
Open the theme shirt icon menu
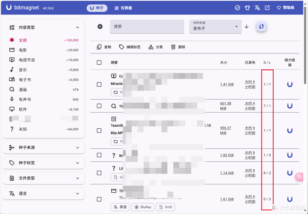(x=247, y=8)
